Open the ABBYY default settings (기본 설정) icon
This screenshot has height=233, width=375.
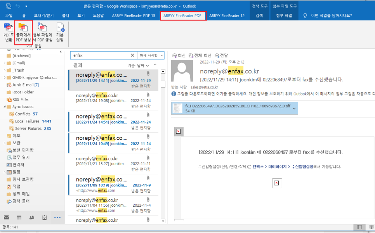[x=60, y=32]
